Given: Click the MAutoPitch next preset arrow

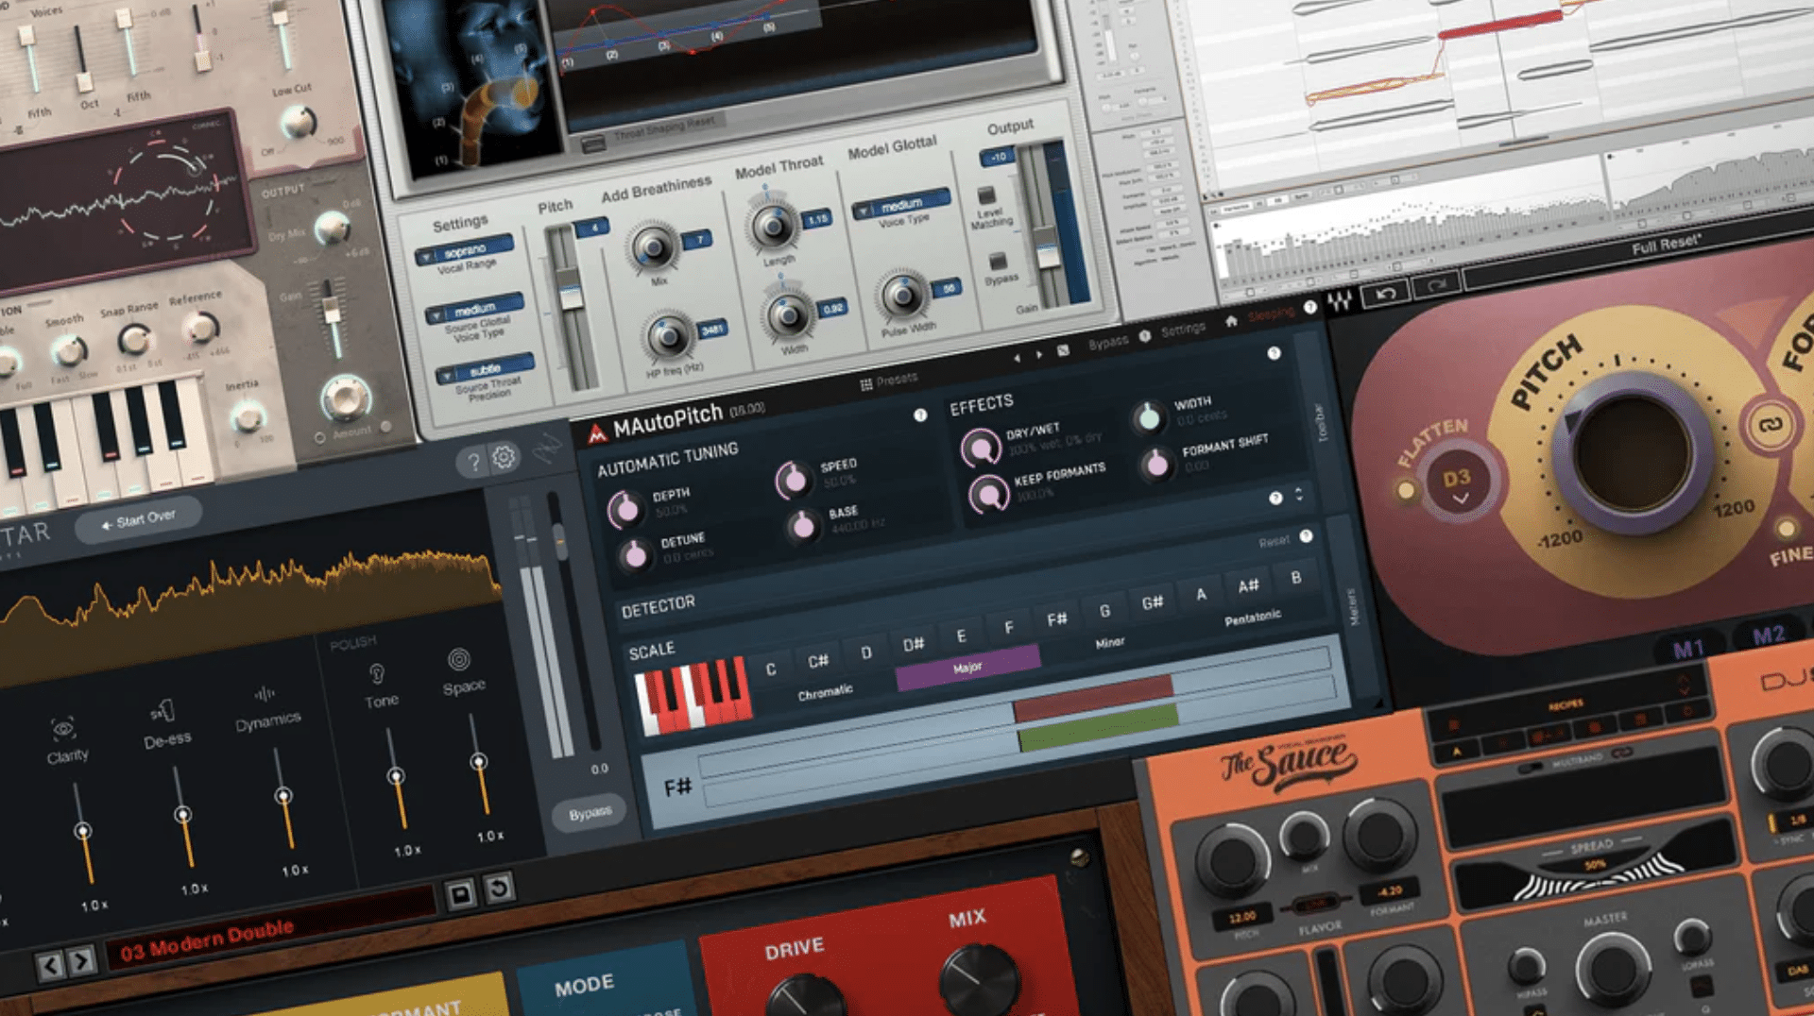Looking at the screenshot, I should coord(1038,354).
